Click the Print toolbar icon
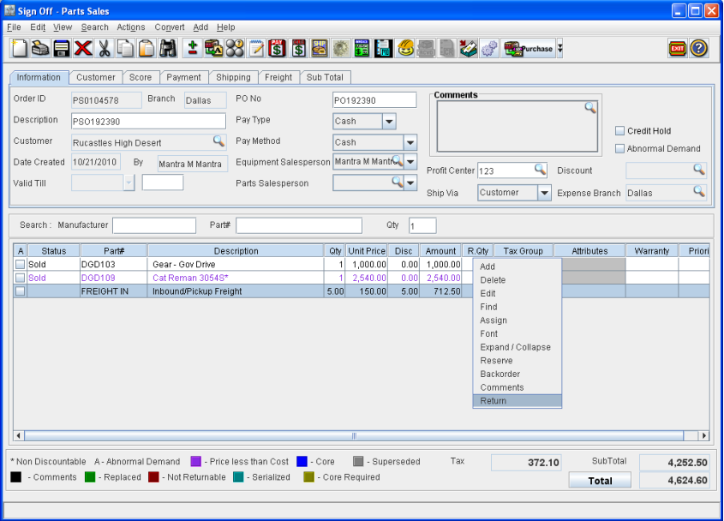The image size is (724, 521). [x=40, y=48]
